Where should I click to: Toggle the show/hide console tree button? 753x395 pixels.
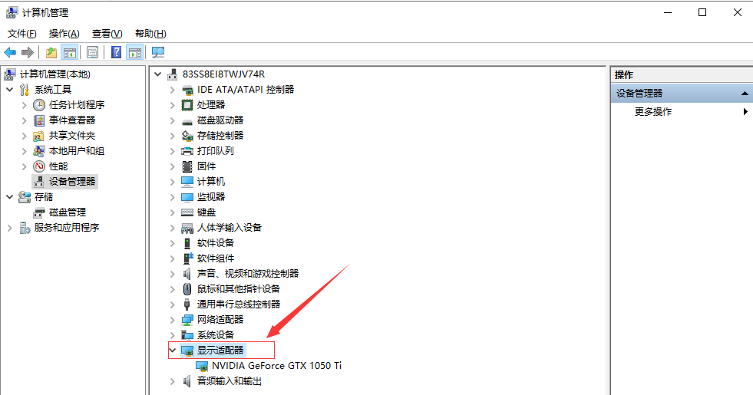pos(70,52)
